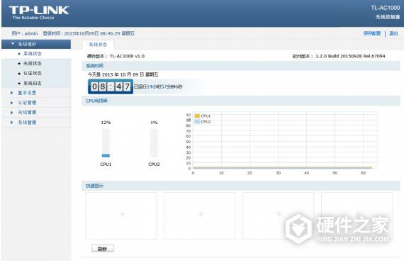Click 无线控制器 label in header
Viewport: 404px width, 263px height.
(x=388, y=17)
